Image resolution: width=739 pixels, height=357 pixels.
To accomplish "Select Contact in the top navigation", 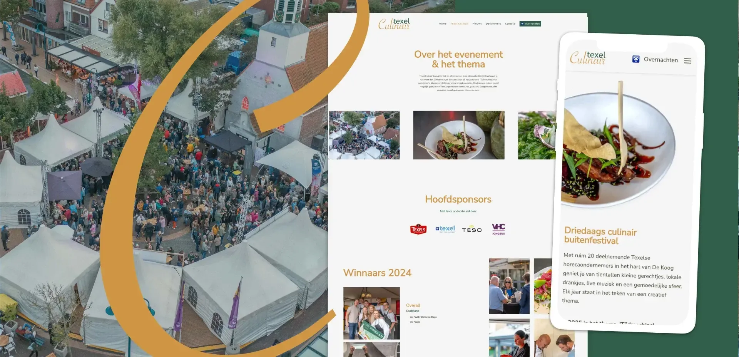I will click(x=510, y=24).
